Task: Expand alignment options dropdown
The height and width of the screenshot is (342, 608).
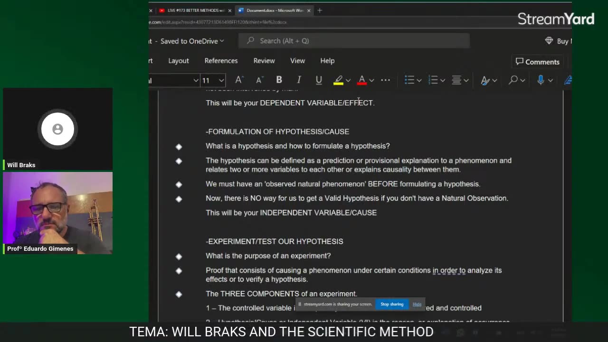Action: click(x=466, y=80)
